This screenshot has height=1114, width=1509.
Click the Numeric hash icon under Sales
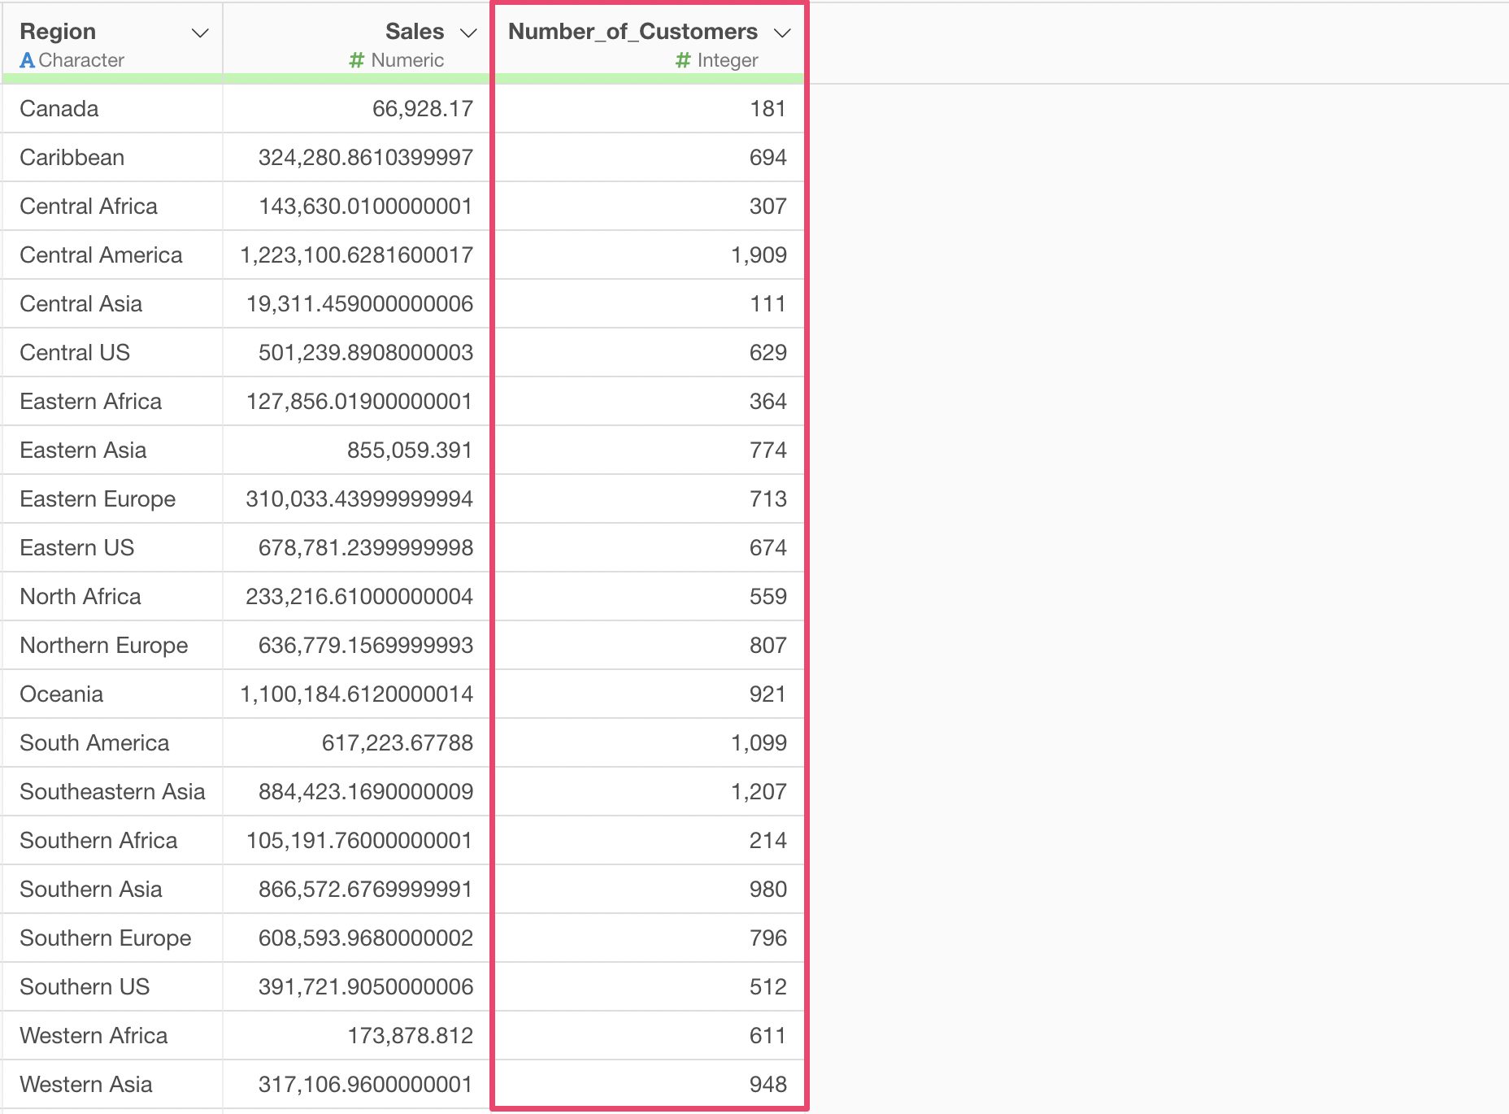[x=356, y=60]
